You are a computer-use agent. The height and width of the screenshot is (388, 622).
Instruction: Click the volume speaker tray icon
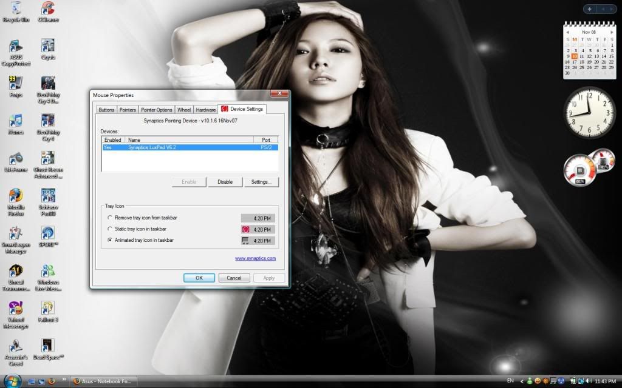[588, 381]
